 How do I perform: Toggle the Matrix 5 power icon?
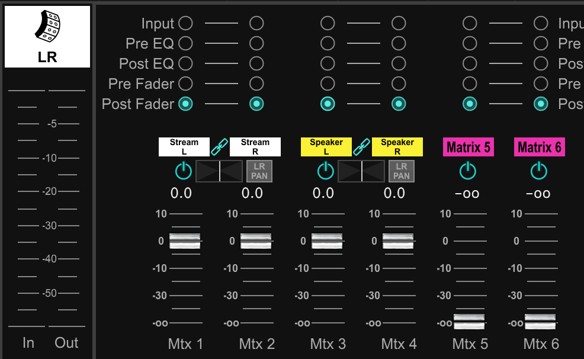pyautogui.click(x=468, y=171)
